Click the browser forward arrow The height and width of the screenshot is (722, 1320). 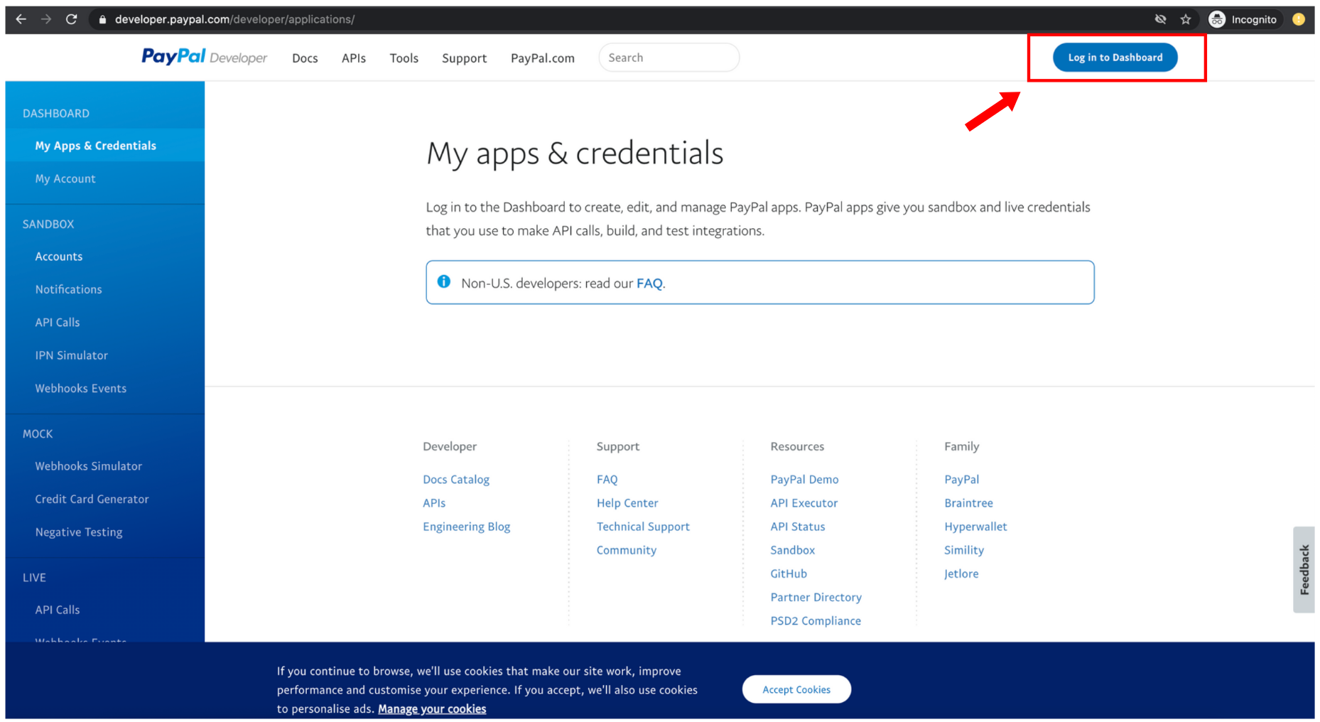point(46,19)
